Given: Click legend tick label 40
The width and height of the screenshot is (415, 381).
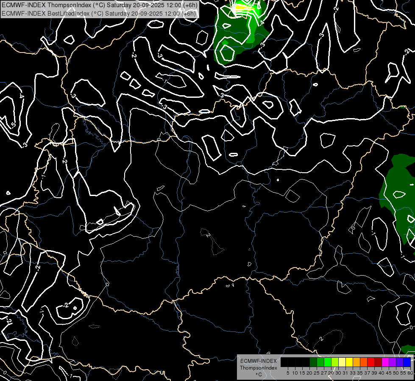Looking at the screenshot, I should (x=382, y=373).
